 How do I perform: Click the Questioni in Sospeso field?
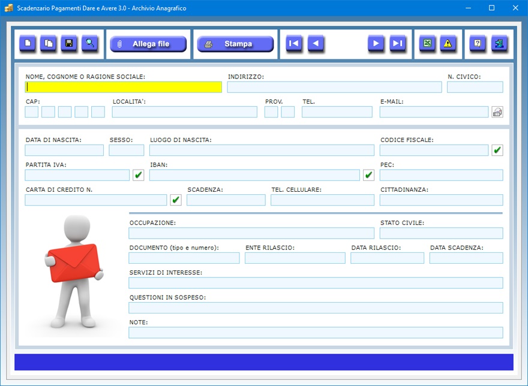tap(316, 307)
